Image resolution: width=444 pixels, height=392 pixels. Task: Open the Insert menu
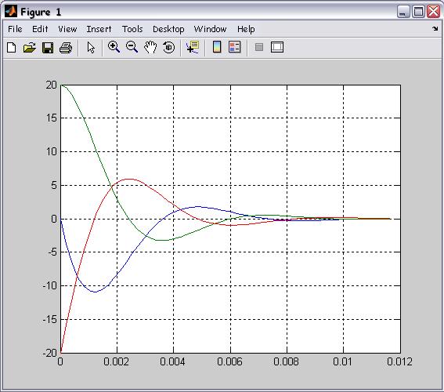point(99,29)
